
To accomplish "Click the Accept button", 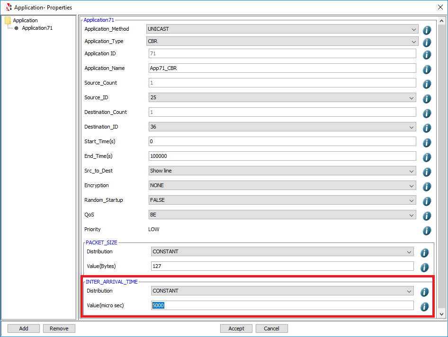I will tap(236, 328).
